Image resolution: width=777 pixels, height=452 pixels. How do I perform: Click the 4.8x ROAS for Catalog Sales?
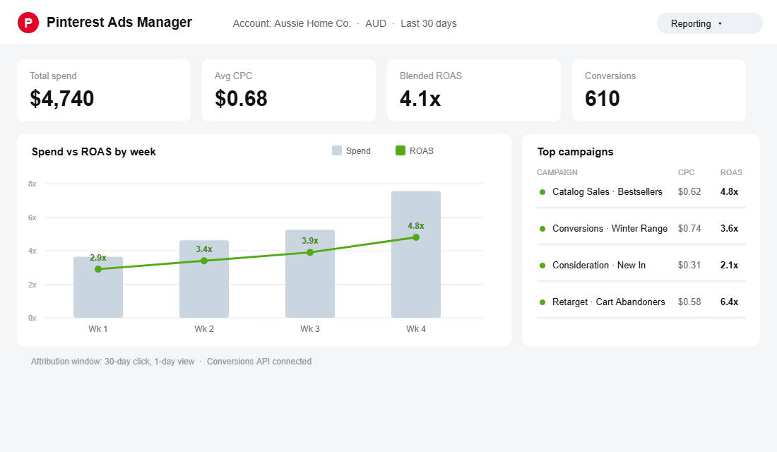click(x=729, y=192)
